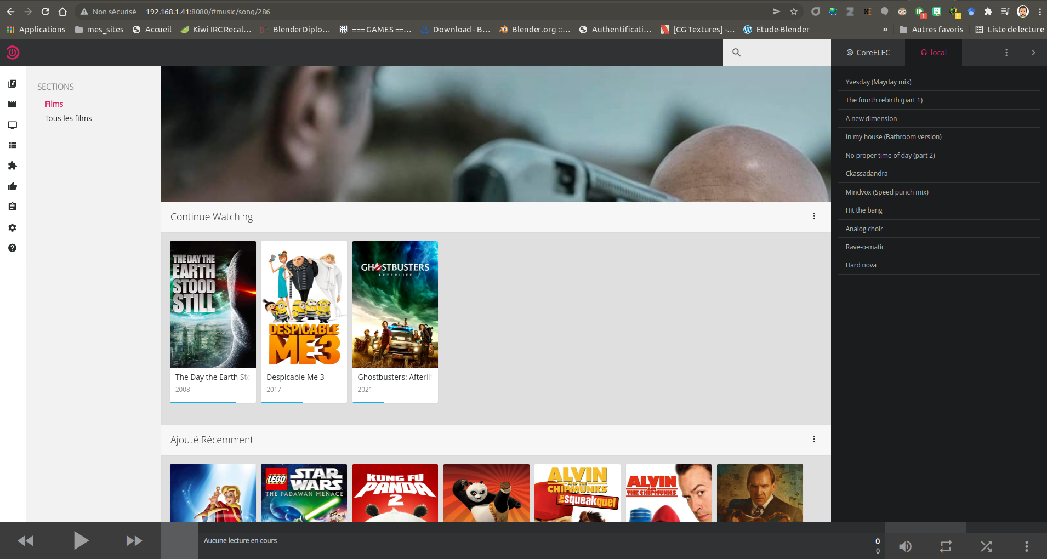Open the Music section in the sidebar

pos(13,84)
